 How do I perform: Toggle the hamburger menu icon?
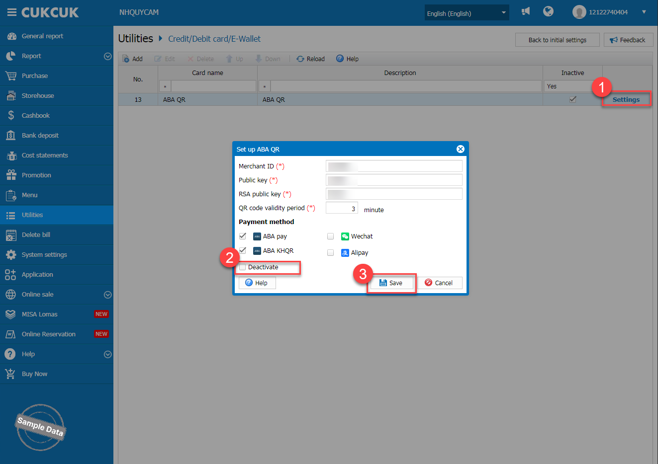(x=12, y=12)
